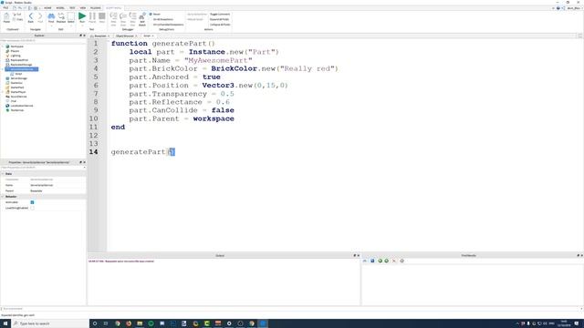Switch to the MODEL ribbon tab

(60, 8)
